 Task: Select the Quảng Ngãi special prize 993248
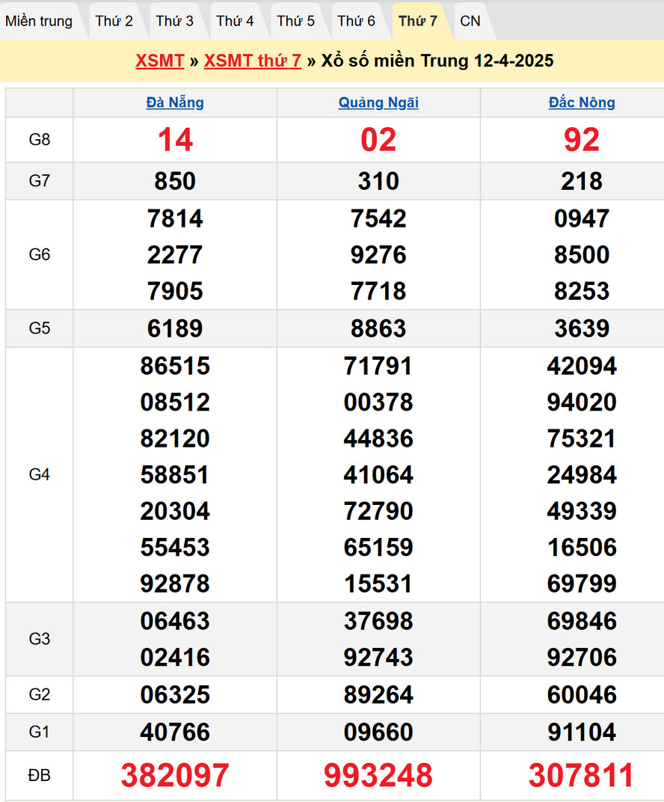(x=378, y=776)
